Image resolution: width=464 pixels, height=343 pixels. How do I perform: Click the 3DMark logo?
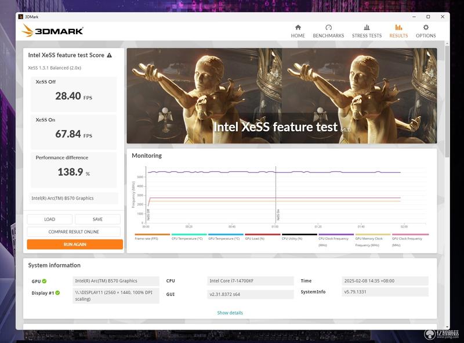coord(53,31)
